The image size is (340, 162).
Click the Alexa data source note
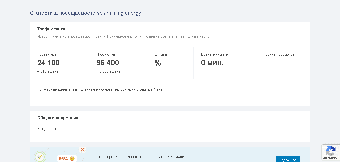(100, 89)
